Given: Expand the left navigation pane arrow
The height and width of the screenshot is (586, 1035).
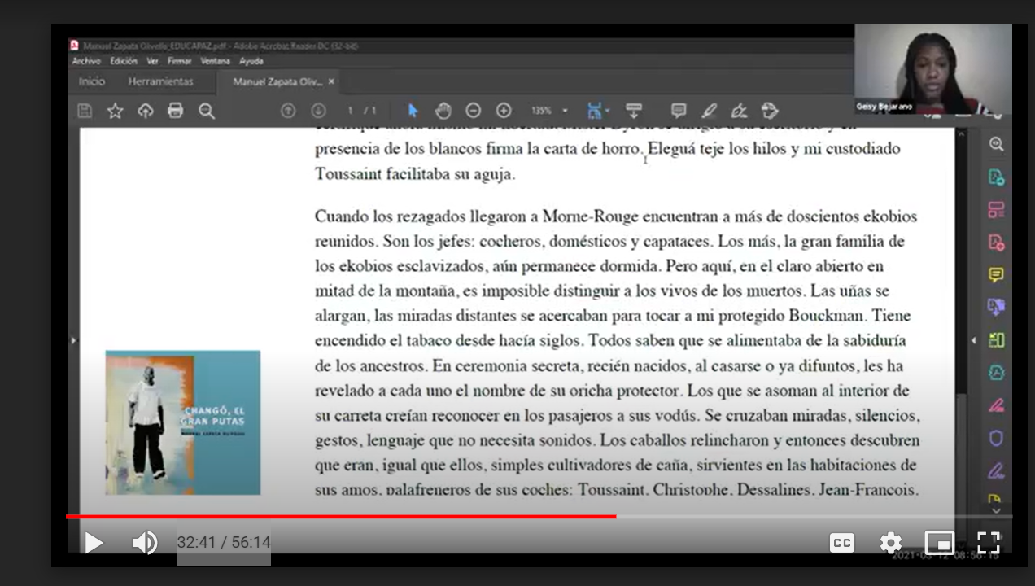Looking at the screenshot, I should tap(73, 340).
